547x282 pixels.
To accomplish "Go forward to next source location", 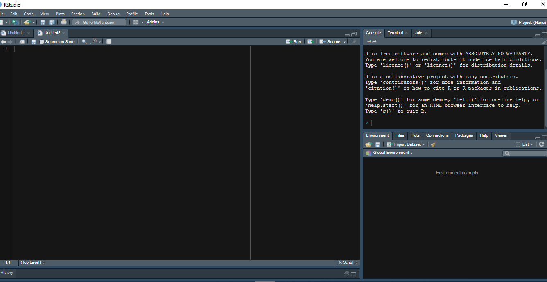I will 10,42.
